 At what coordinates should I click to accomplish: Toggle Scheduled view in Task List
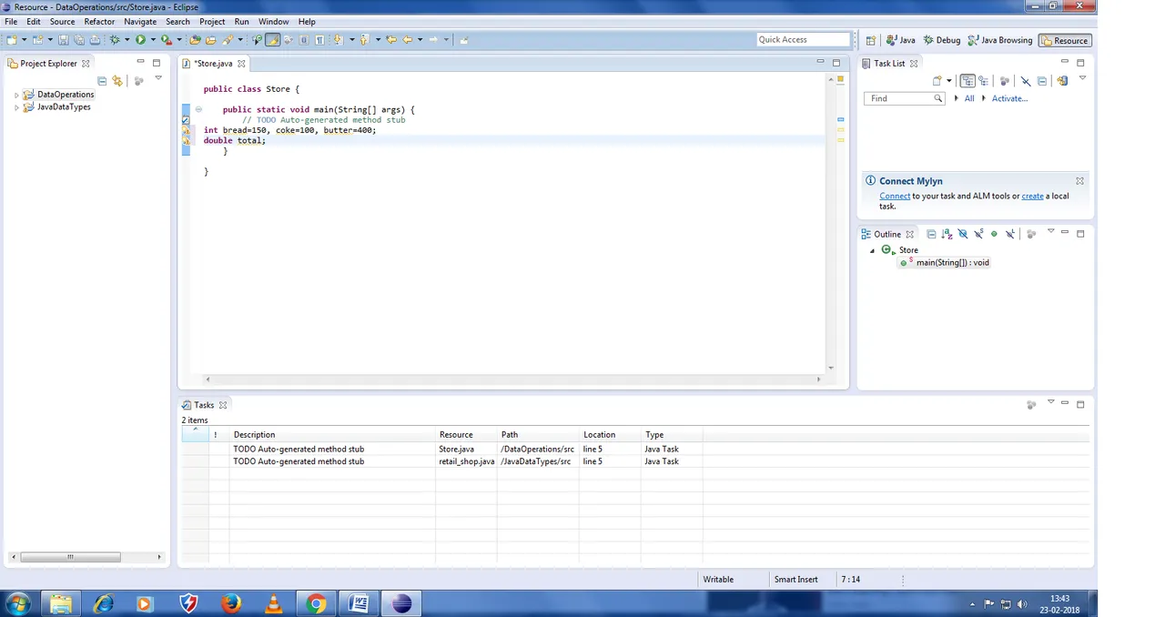[x=983, y=81]
